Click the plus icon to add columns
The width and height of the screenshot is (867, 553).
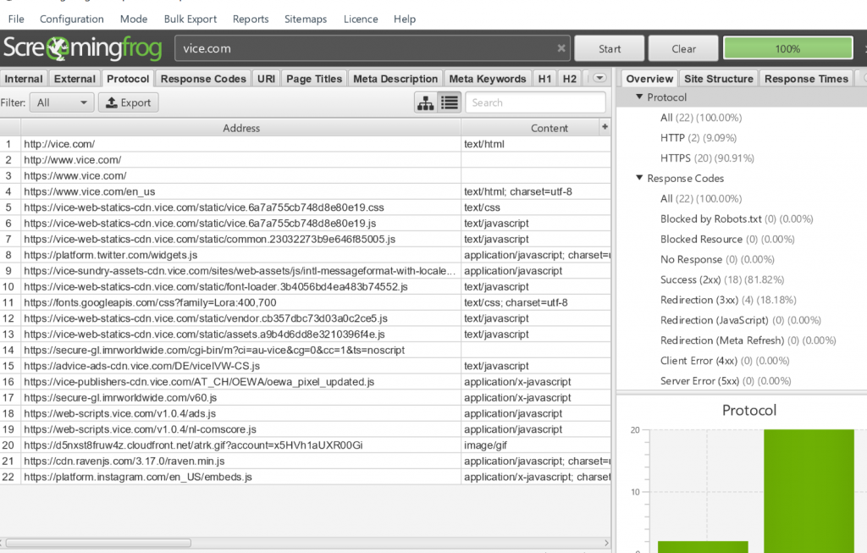(605, 127)
